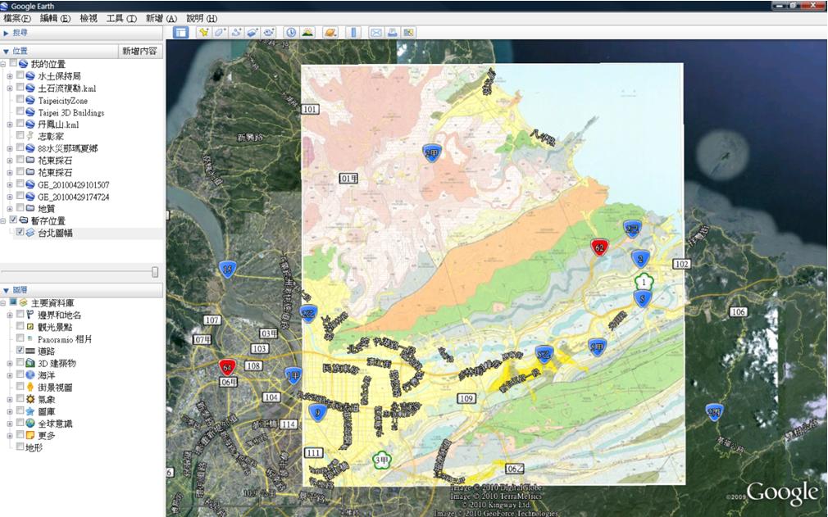
Task: Select the 暫存位置 folder item
Action: [48, 220]
